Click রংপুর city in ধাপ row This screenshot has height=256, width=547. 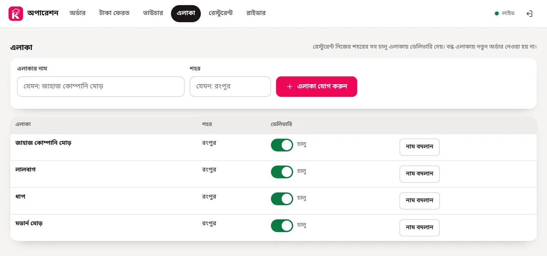click(209, 196)
